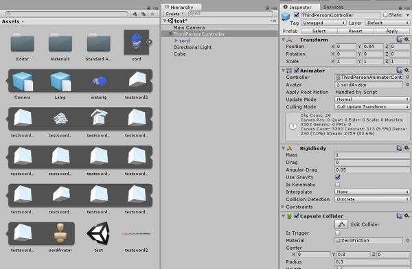This screenshot has width=412, height=269.
Task: Select Directional Light in Hierarchy
Action: click(192, 47)
